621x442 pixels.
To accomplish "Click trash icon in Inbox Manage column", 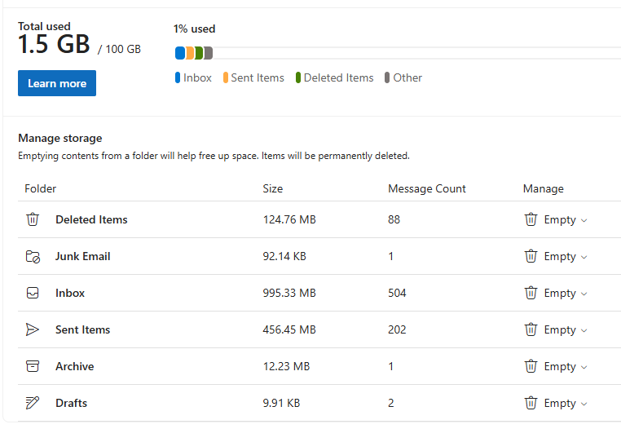I will tap(531, 293).
